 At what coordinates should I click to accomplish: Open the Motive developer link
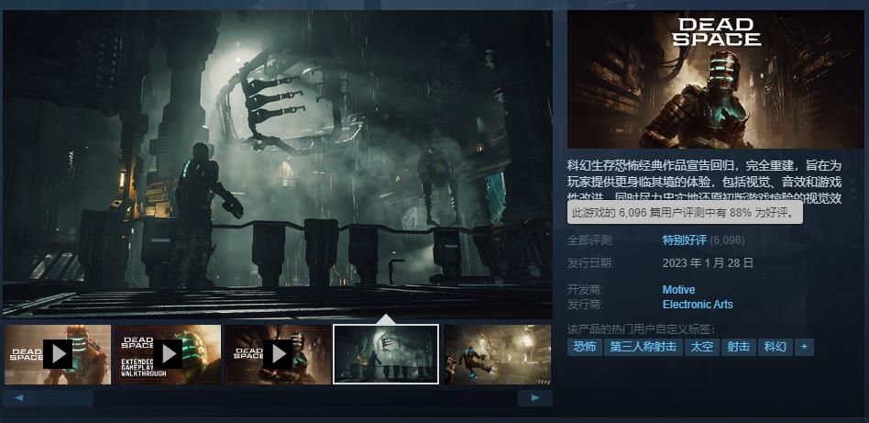point(678,290)
